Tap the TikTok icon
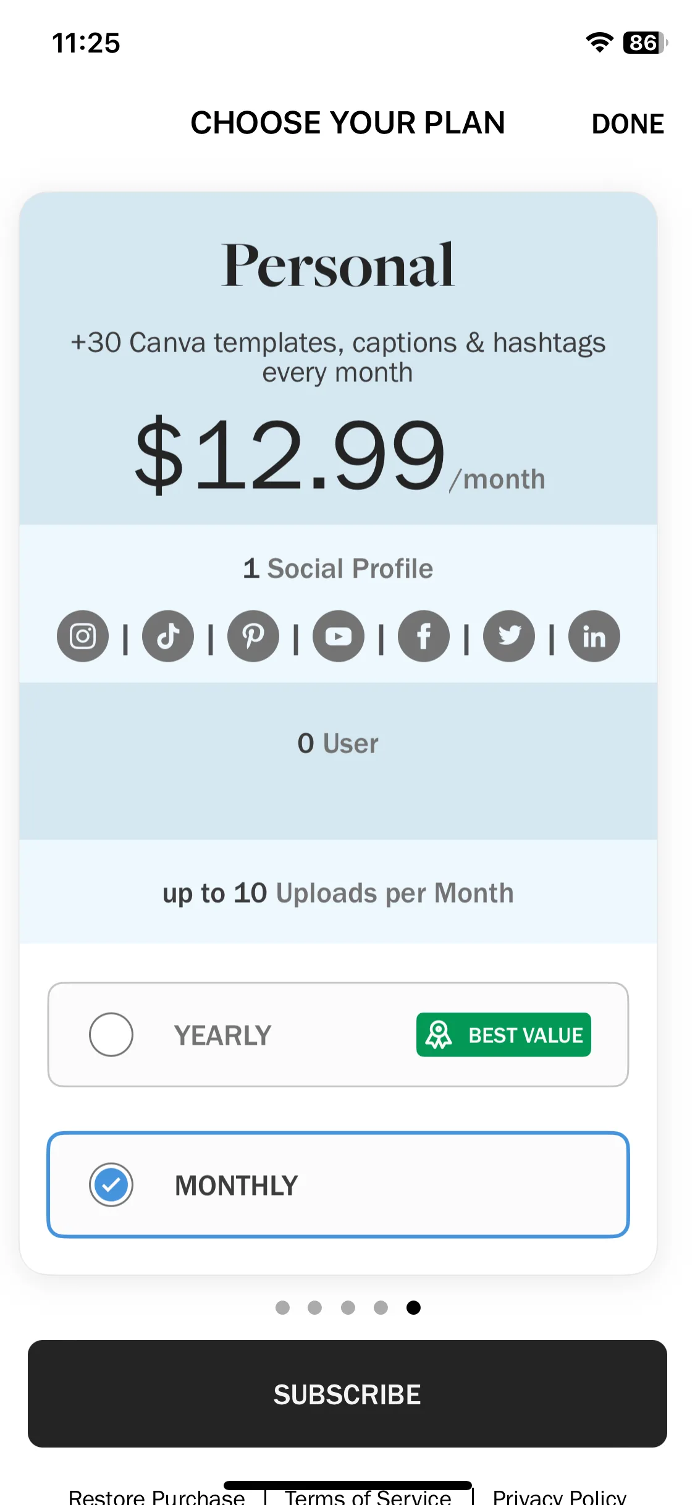The image size is (695, 1505). click(x=168, y=636)
